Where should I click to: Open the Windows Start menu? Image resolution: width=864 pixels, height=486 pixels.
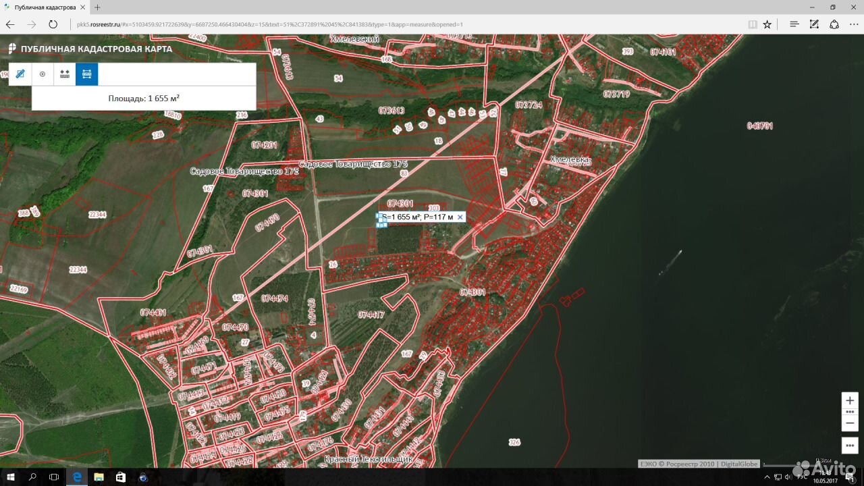coord(11,477)
